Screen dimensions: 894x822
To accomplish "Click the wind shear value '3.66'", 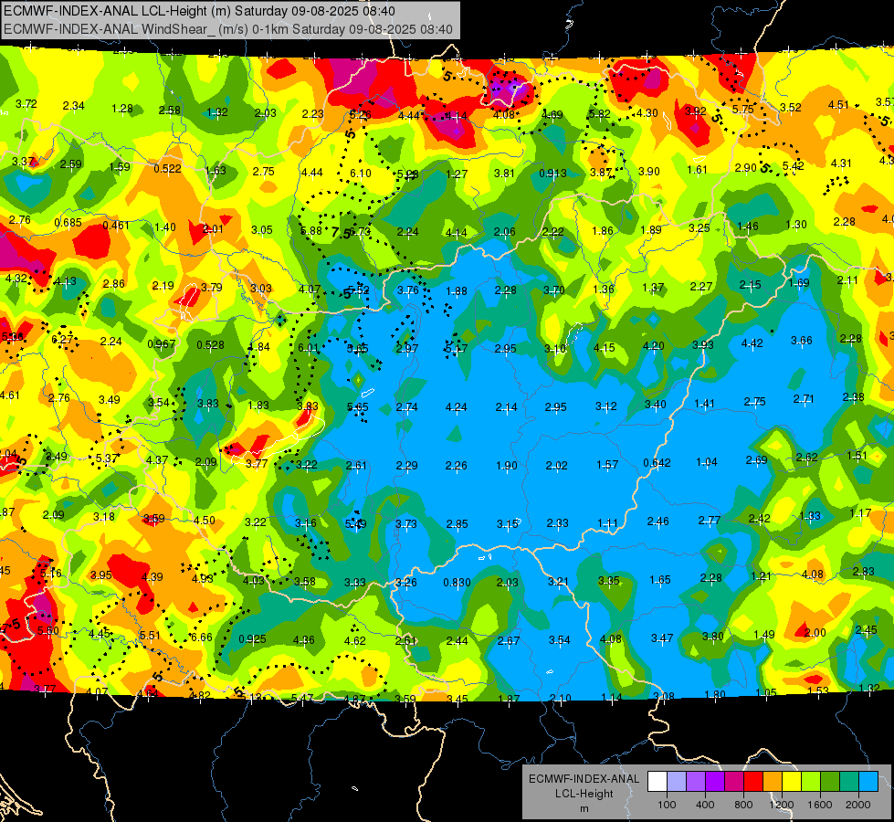I will click(802, 341).
